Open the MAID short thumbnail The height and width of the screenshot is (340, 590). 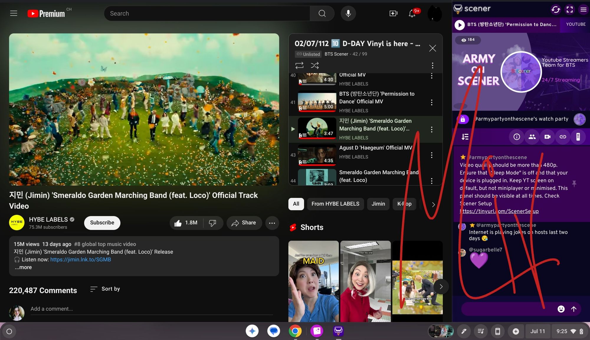314,281
